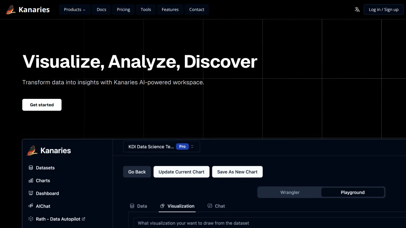Click the Pro badge on workspace selector
The width and height of the screenshot is (406, 228).
(182, 147)
